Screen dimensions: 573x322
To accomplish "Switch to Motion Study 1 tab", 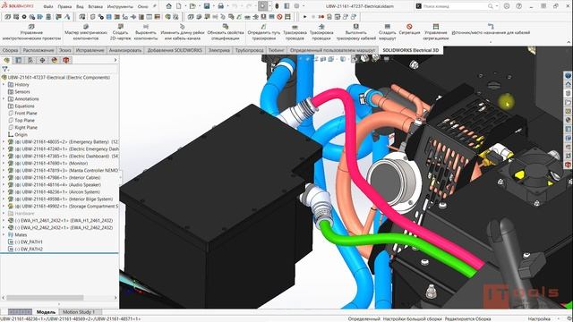I will coord(79,312).
